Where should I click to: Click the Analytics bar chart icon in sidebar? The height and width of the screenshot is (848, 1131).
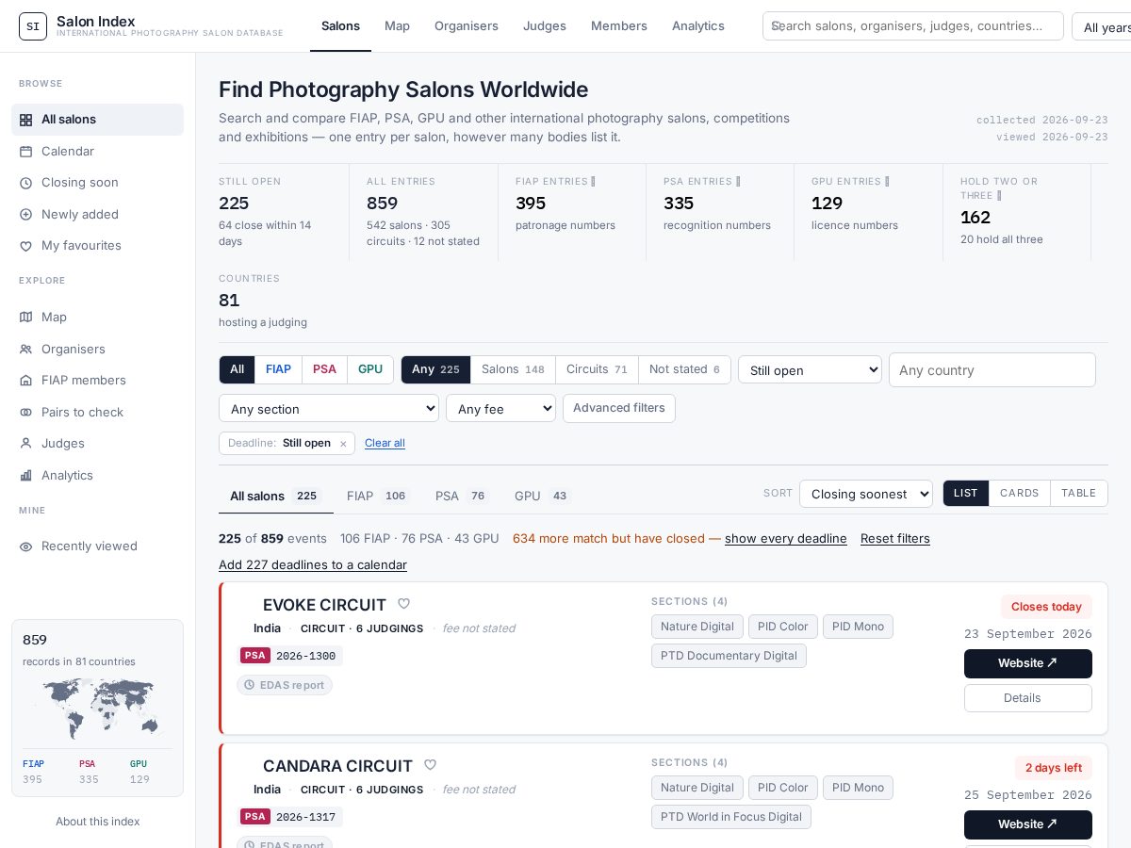click(26, 476)
